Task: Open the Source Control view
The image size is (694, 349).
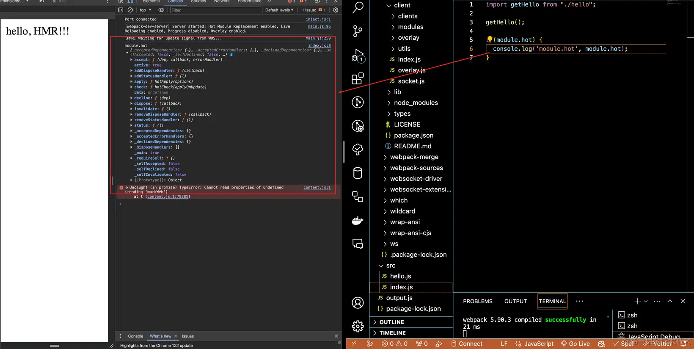Action: [x=358, y=31]
